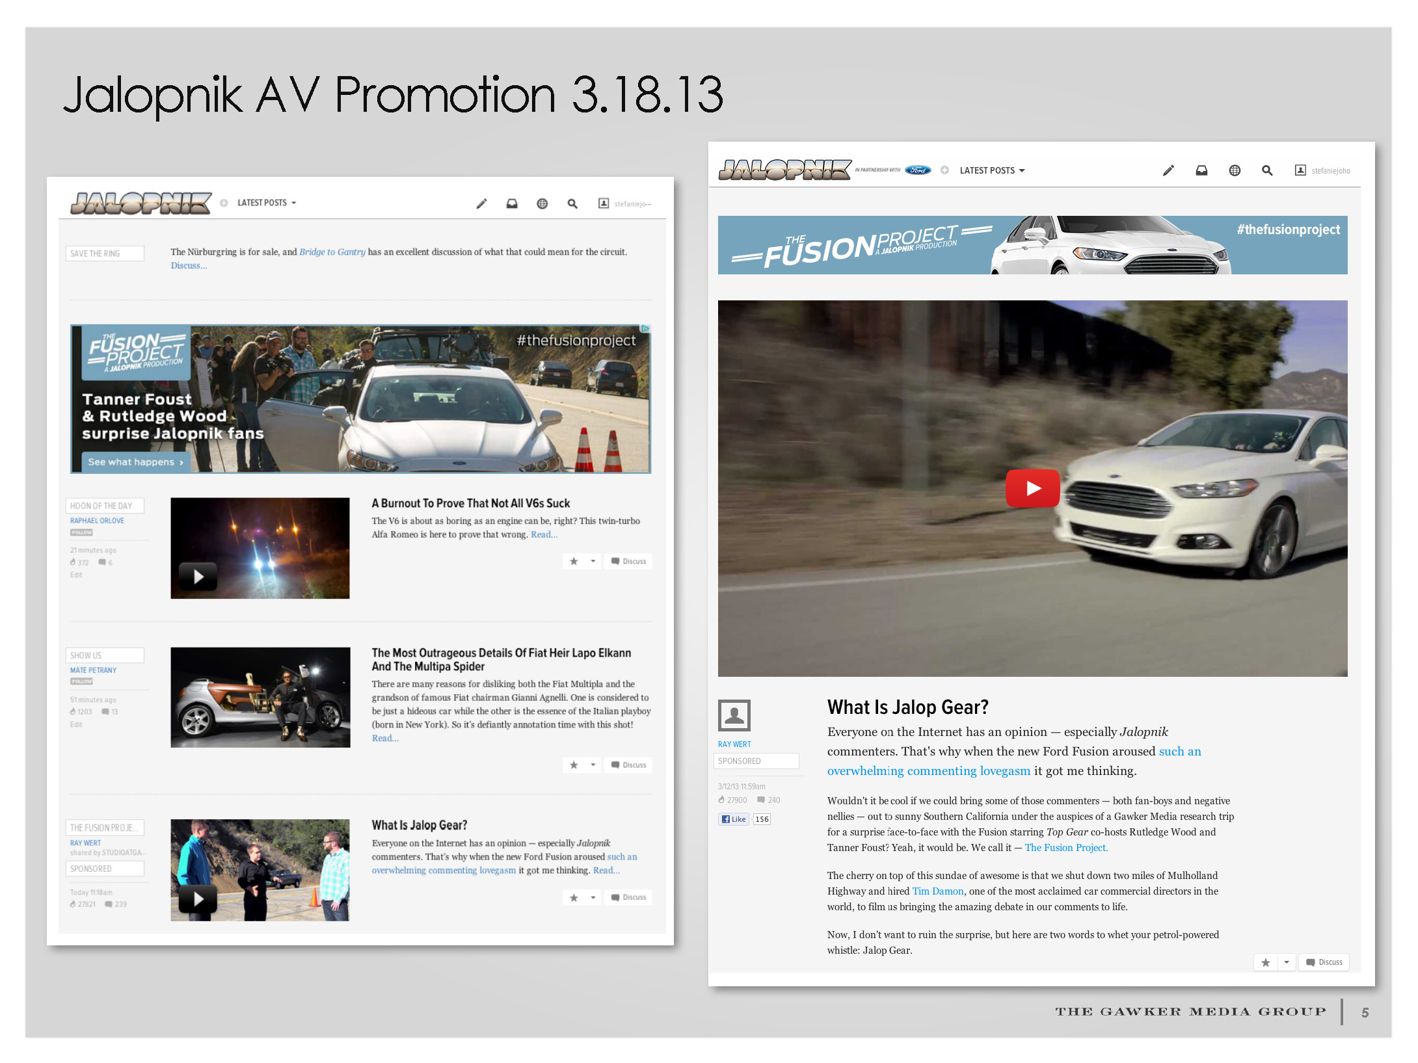Click RAPHAEL ORLOVE author name
Viewport: 1418px width, 1063px height.
tap(97, 521)
